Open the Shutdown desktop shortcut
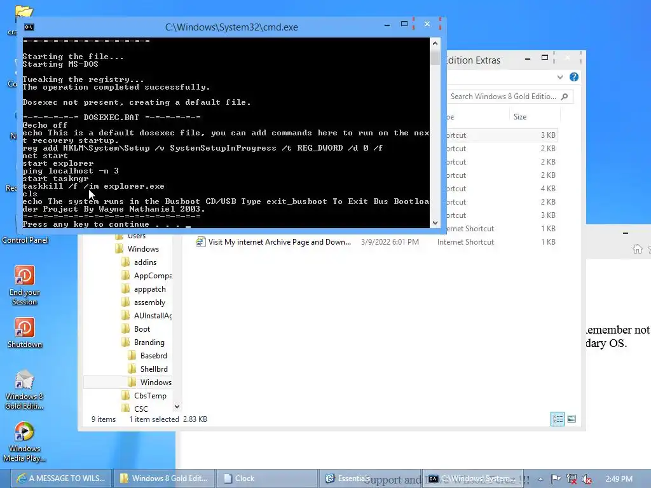 click(x=25, y=333)
